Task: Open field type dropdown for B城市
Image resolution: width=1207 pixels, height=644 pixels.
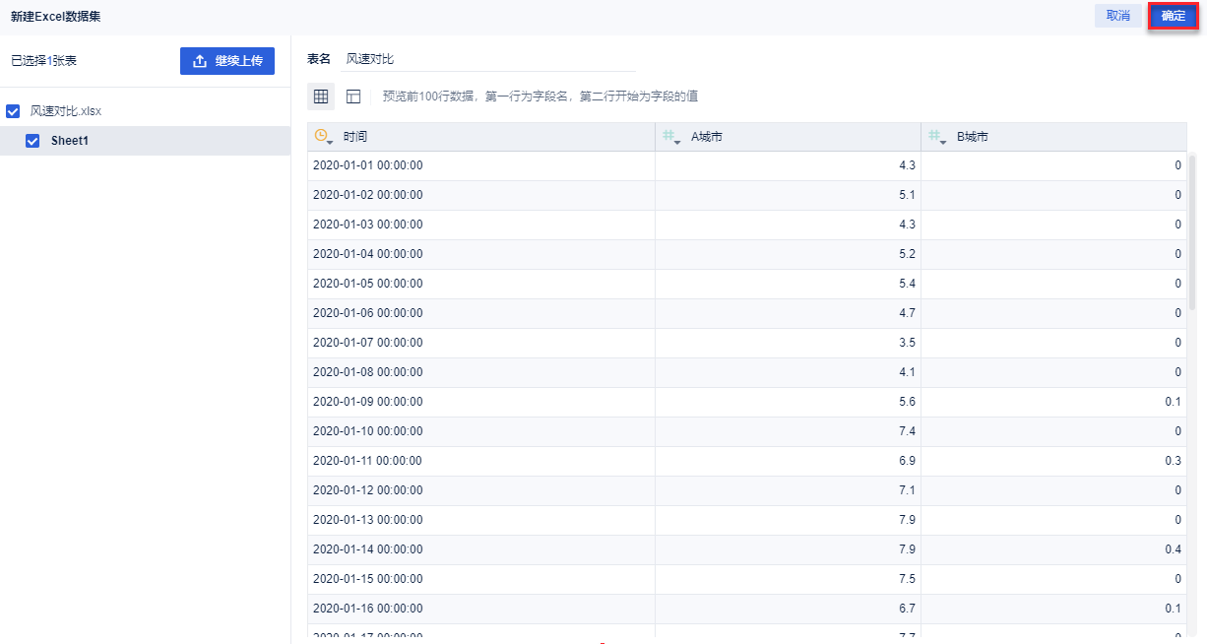Action: point(944,142)
